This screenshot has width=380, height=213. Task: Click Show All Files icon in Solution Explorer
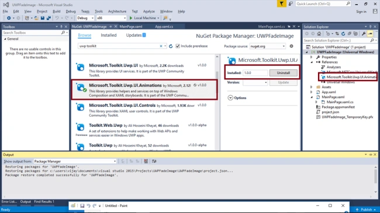tap(355, 34)
